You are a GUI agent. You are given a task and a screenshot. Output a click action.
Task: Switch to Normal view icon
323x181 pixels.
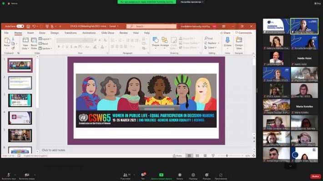pos(189,156)
